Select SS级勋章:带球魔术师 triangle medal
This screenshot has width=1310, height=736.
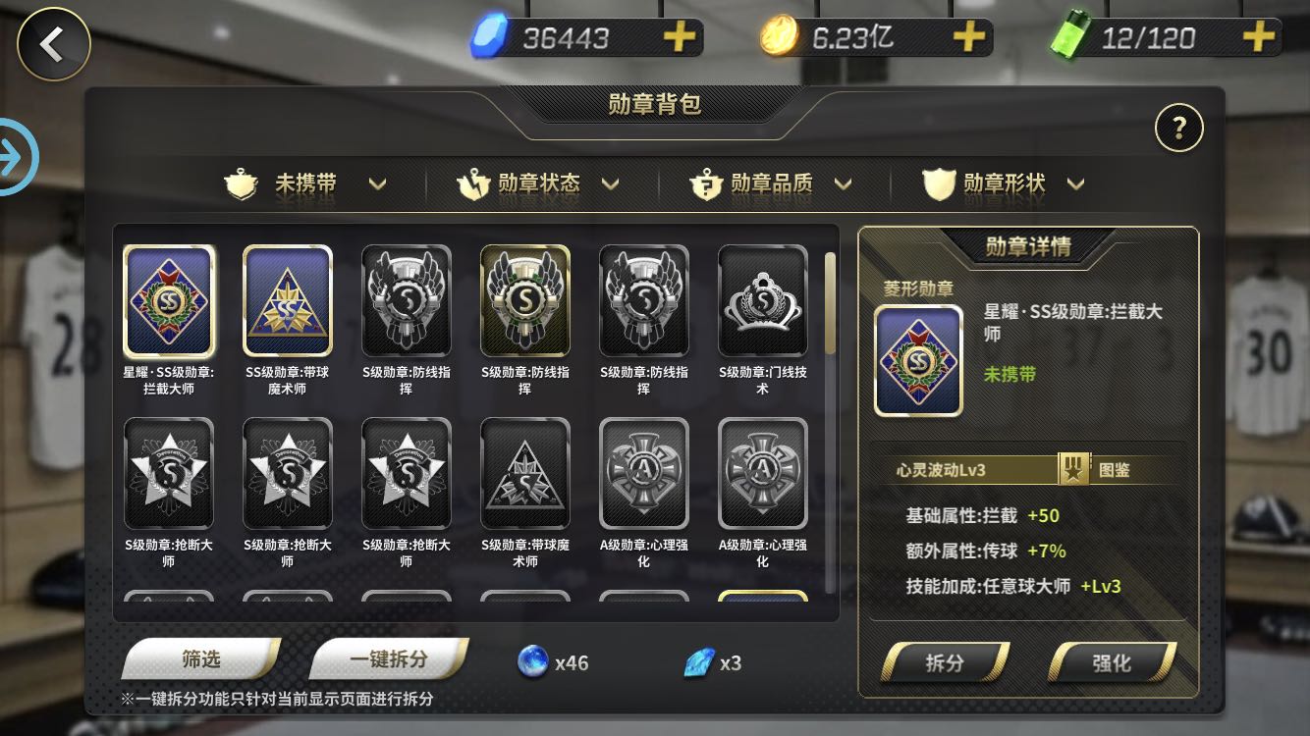point(288,301)
